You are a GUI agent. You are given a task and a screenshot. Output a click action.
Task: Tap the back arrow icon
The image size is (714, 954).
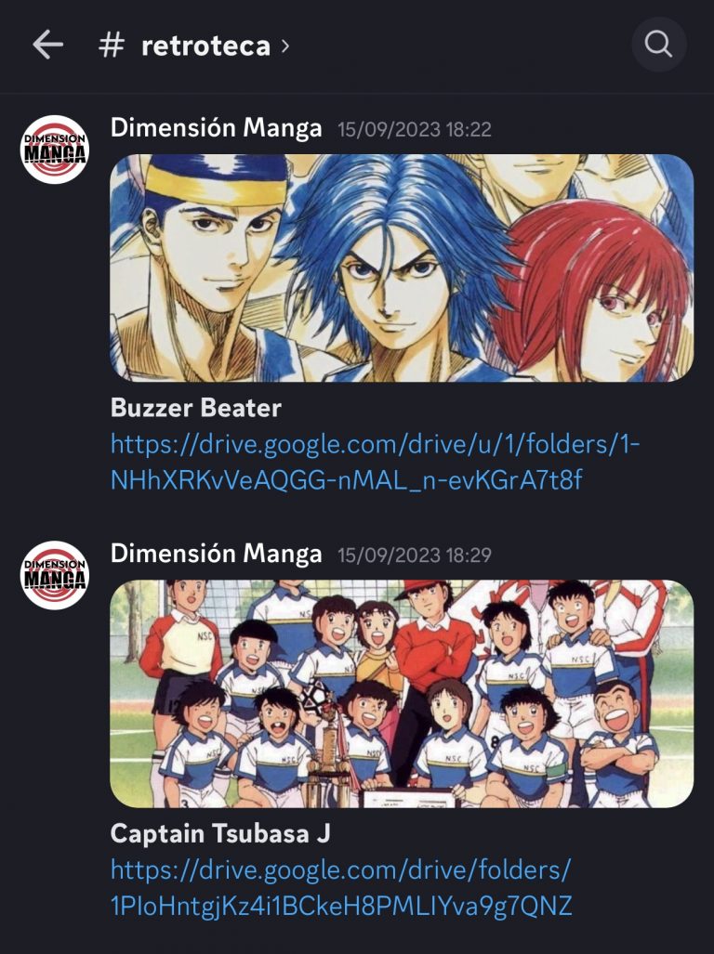(x=47, y=45)
